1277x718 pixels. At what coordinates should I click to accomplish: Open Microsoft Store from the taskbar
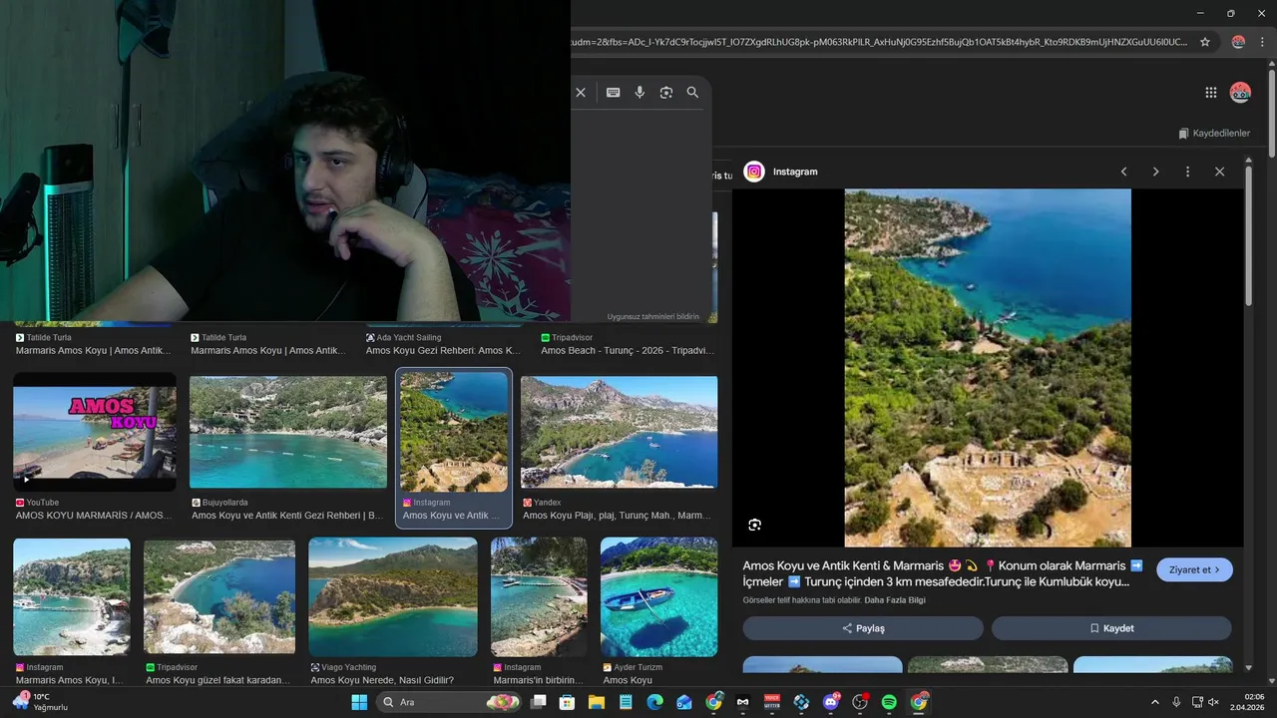pyautogui.click(x=568, y=702)
